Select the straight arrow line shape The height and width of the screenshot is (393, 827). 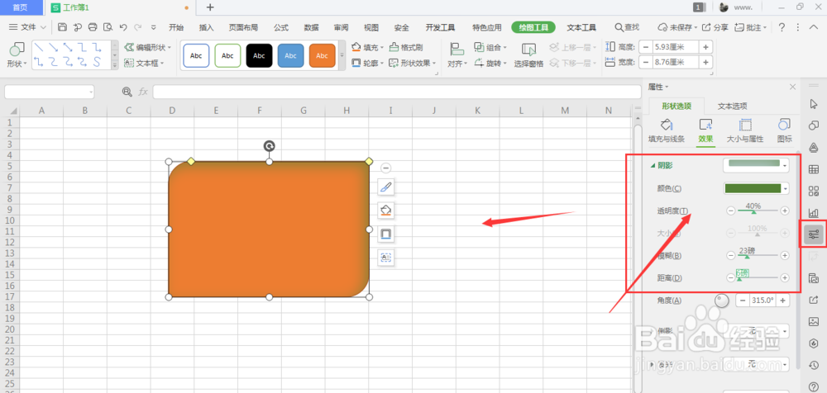click(x=53, y=47)
